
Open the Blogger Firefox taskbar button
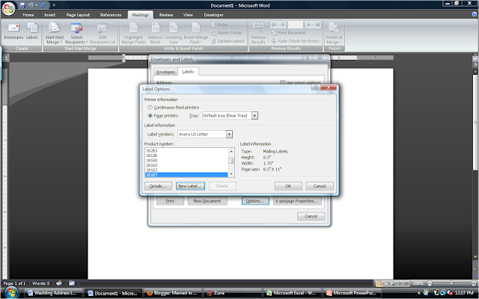(x=172, y=293)
